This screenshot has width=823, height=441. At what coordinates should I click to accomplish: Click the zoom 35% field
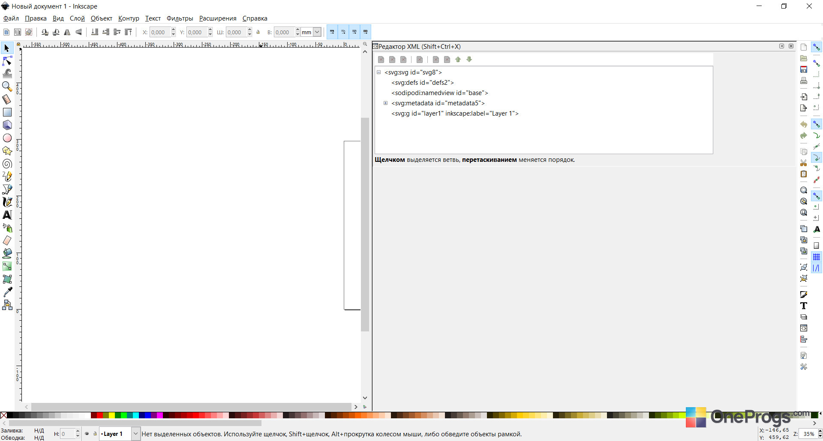[x=808, y=434]
